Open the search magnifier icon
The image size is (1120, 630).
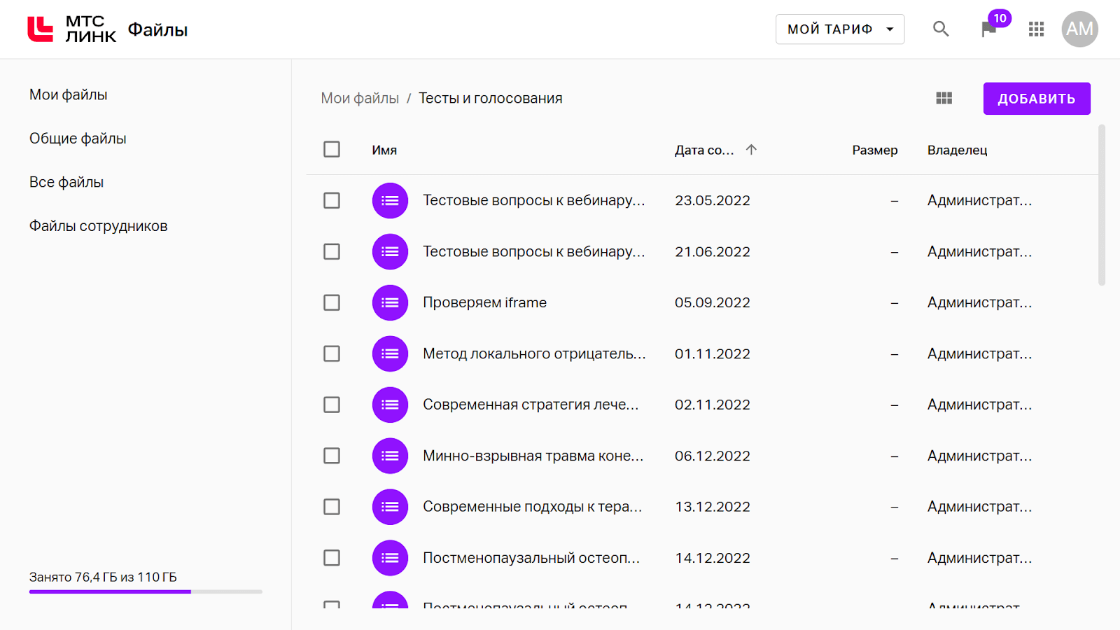pos(941,29)
